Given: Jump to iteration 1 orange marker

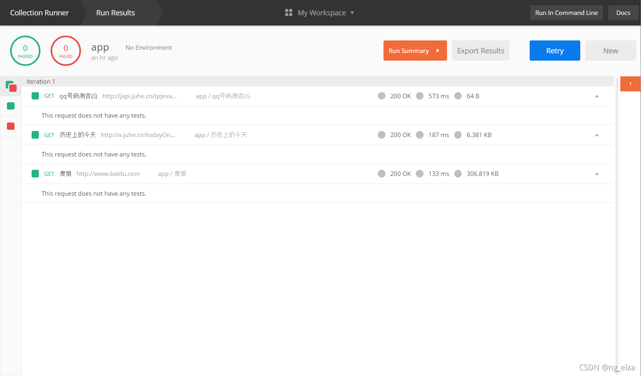Looking at the screenshot, I should [x=630, y=84].
